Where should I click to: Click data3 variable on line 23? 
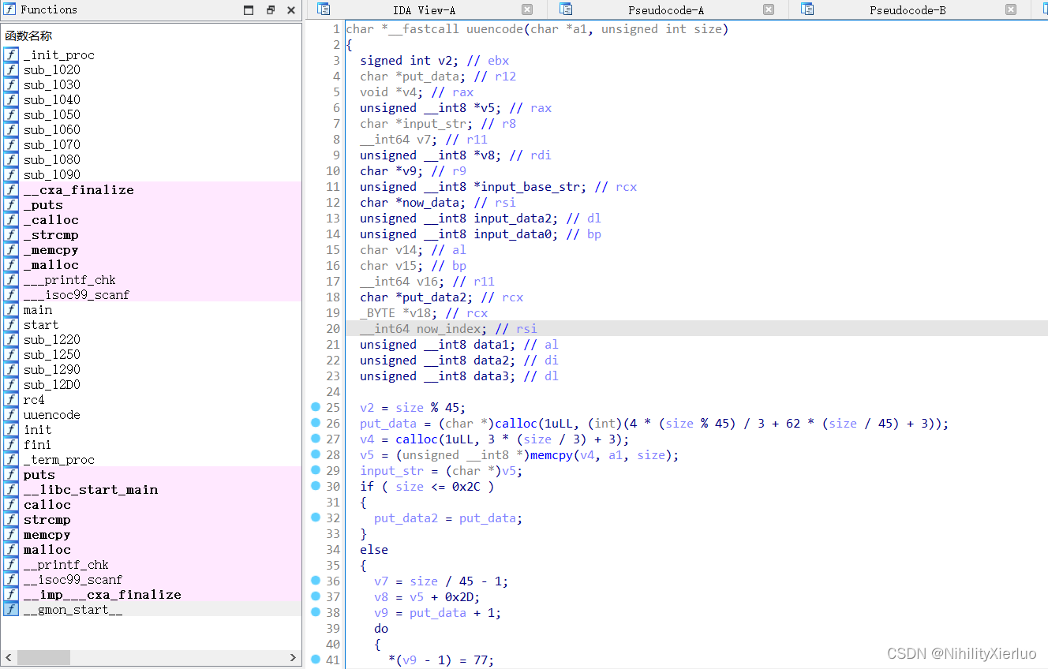point(495,376)
